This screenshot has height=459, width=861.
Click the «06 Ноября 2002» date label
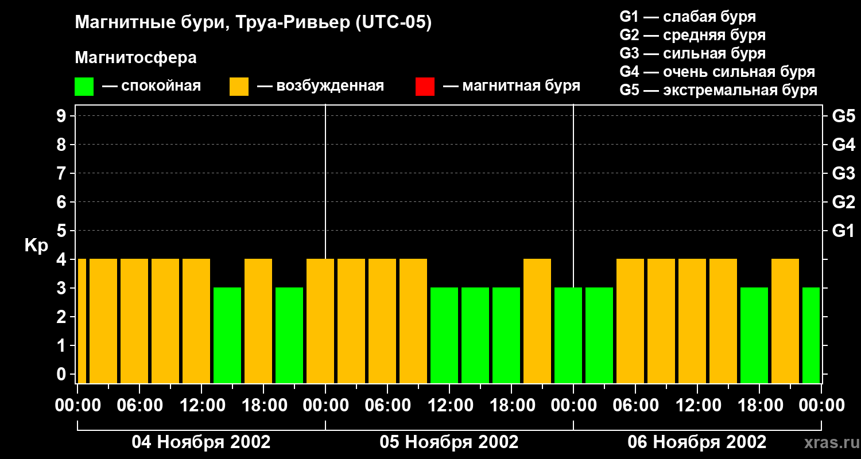pos(697,442)
